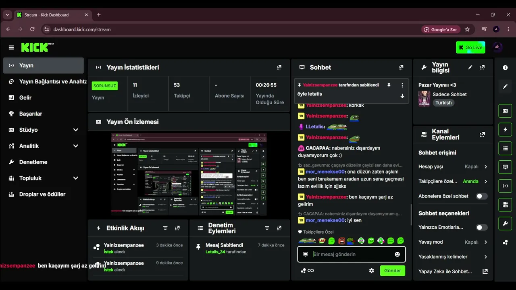Image resolution: width=516 pixels, height=290 pixels.
Task: Expand the Stüdyo sidebar section
Action: coord(75,130)
